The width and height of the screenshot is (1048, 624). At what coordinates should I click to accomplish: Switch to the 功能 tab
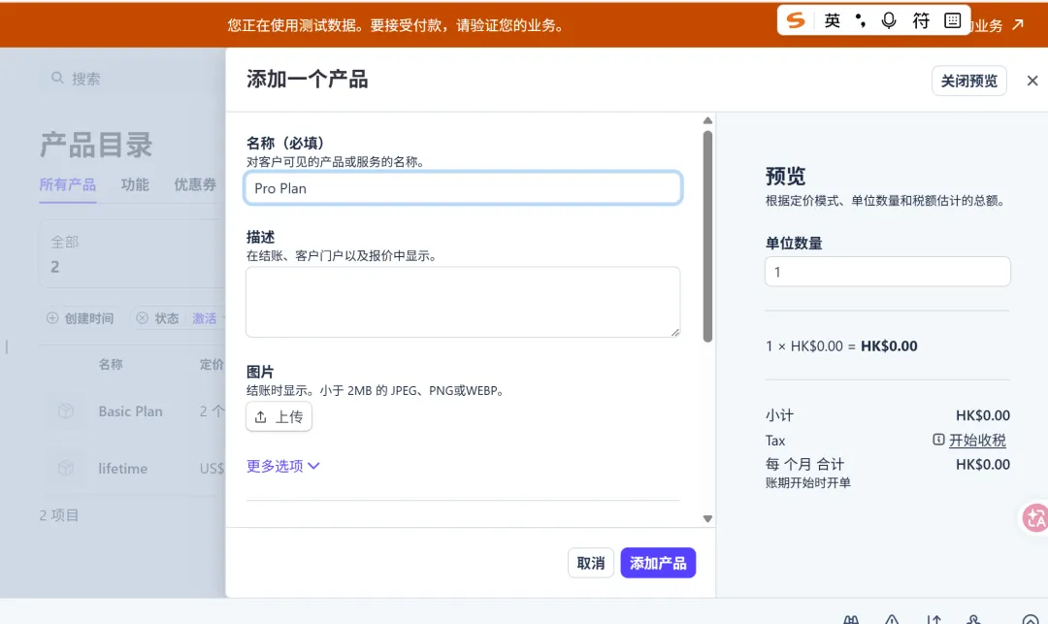[x=135, y=184]
